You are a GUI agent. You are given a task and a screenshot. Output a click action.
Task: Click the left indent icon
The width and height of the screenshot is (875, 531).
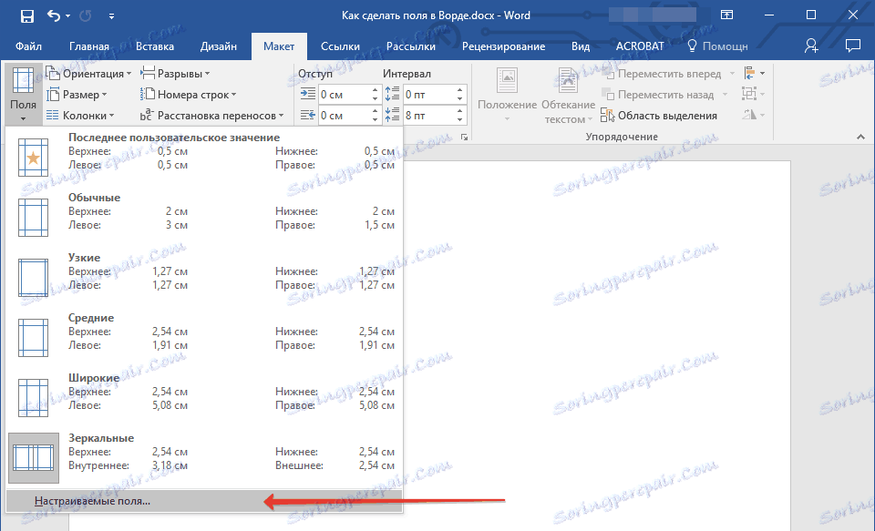click(308, 94)
